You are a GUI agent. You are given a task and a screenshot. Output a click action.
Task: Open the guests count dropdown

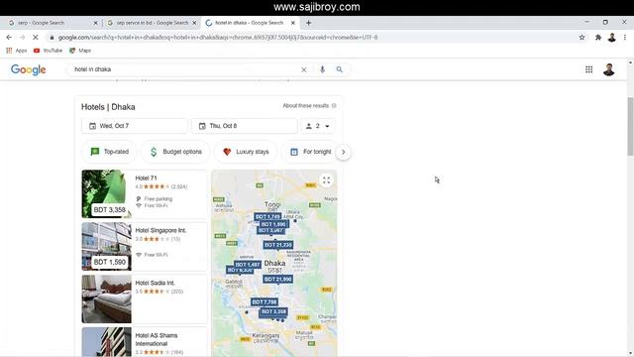coord(318,126)
